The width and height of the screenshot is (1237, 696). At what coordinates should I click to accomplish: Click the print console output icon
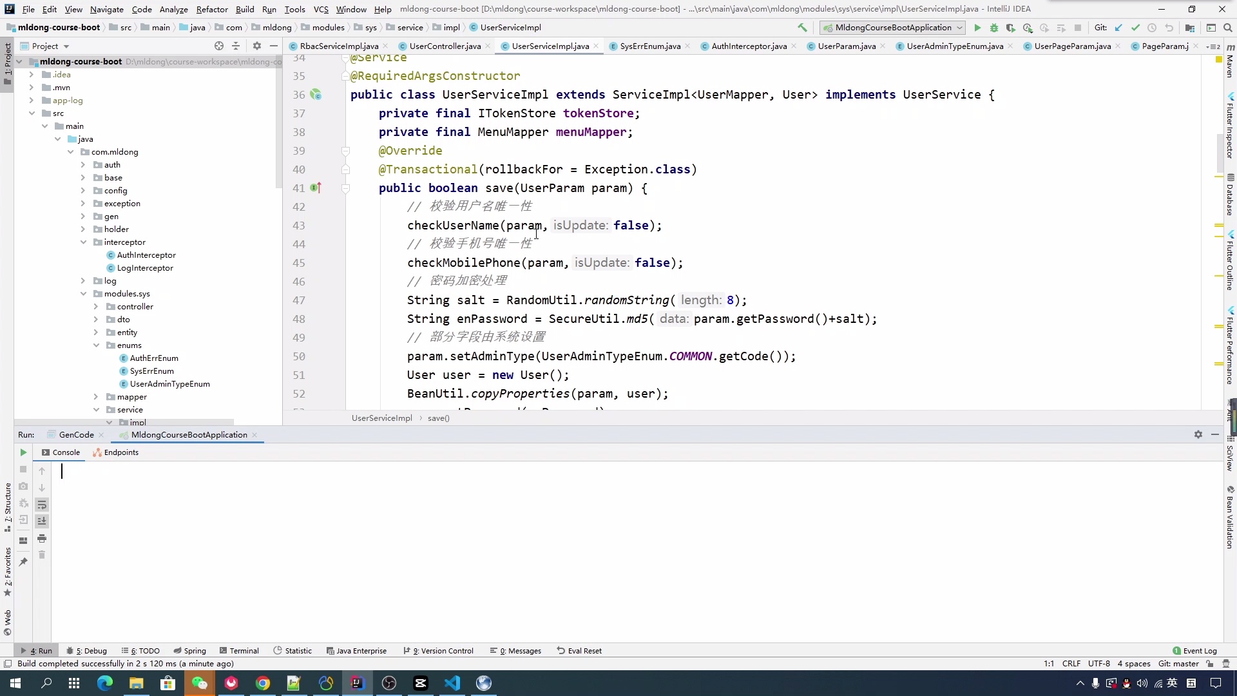pyautogui.click(x=42, y=538)
